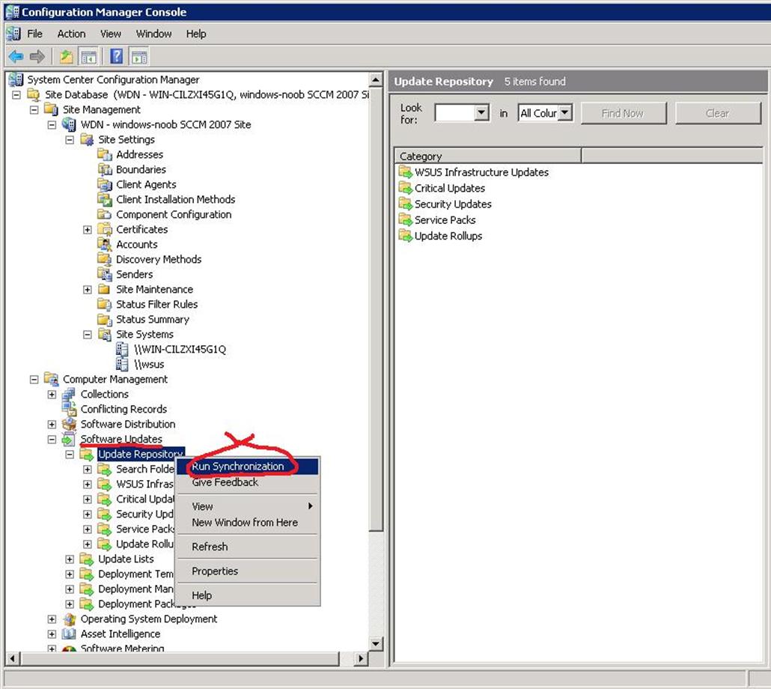The width and height of the screenshot is (771, 689).
Task: Open the View submenu in context menu
Action: coord(248,506)
